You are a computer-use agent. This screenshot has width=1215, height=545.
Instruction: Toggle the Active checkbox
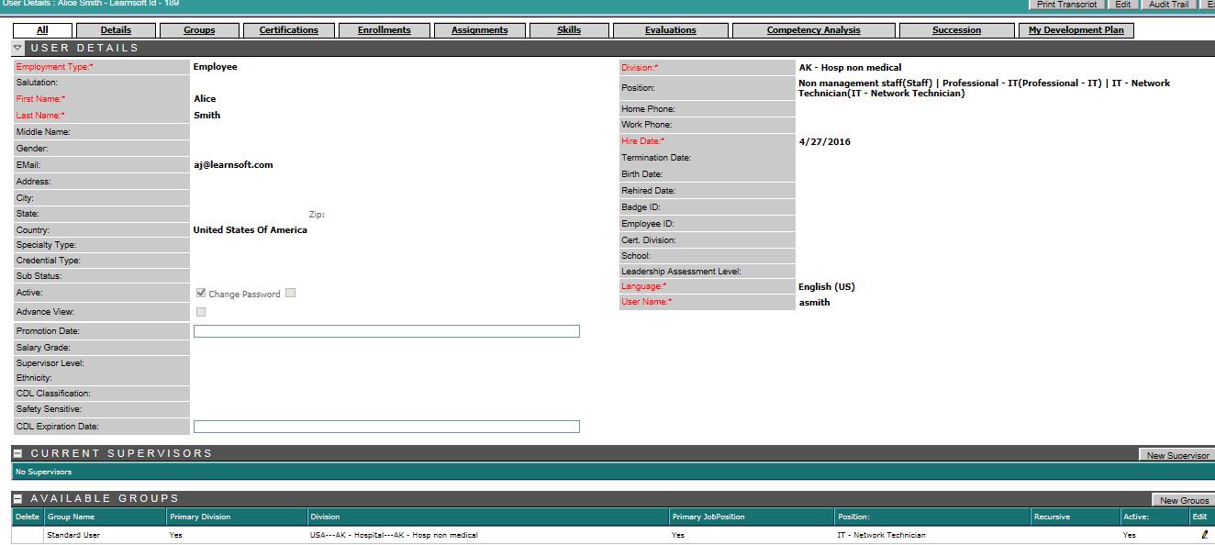point(200,294)
